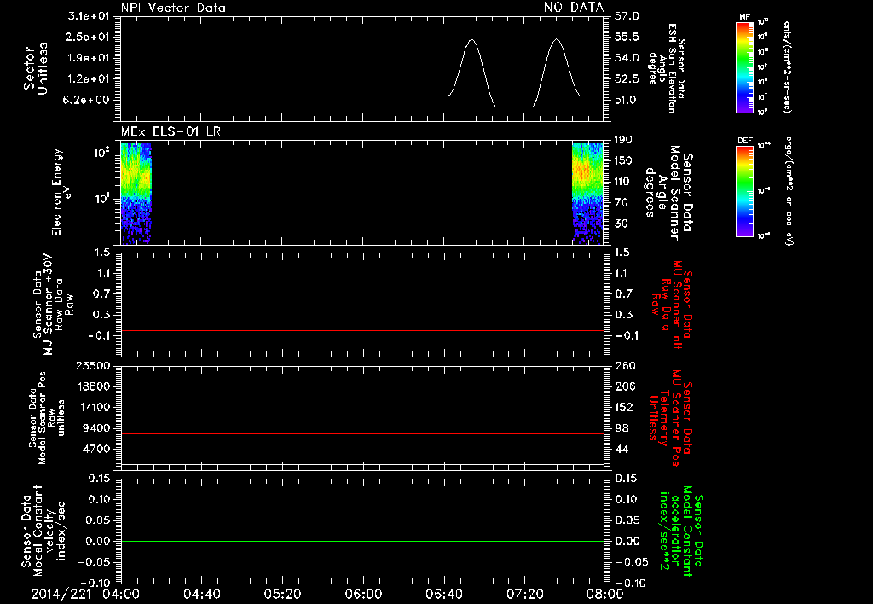
Task: Click the '9400' scanner position tick
Action: [x=96, y=428]
